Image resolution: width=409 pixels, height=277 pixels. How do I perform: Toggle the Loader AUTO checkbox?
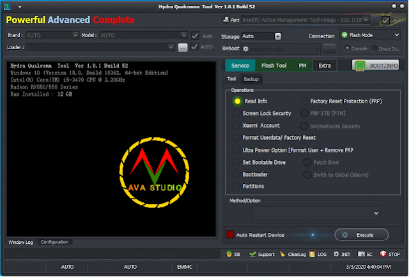194,47
